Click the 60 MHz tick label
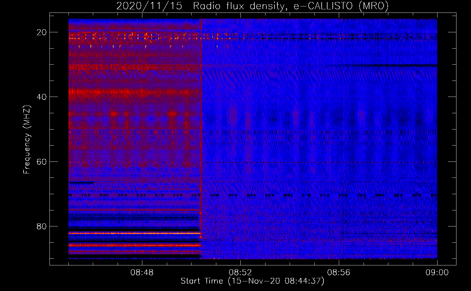The image size is (471, 291). click(42, 162)
